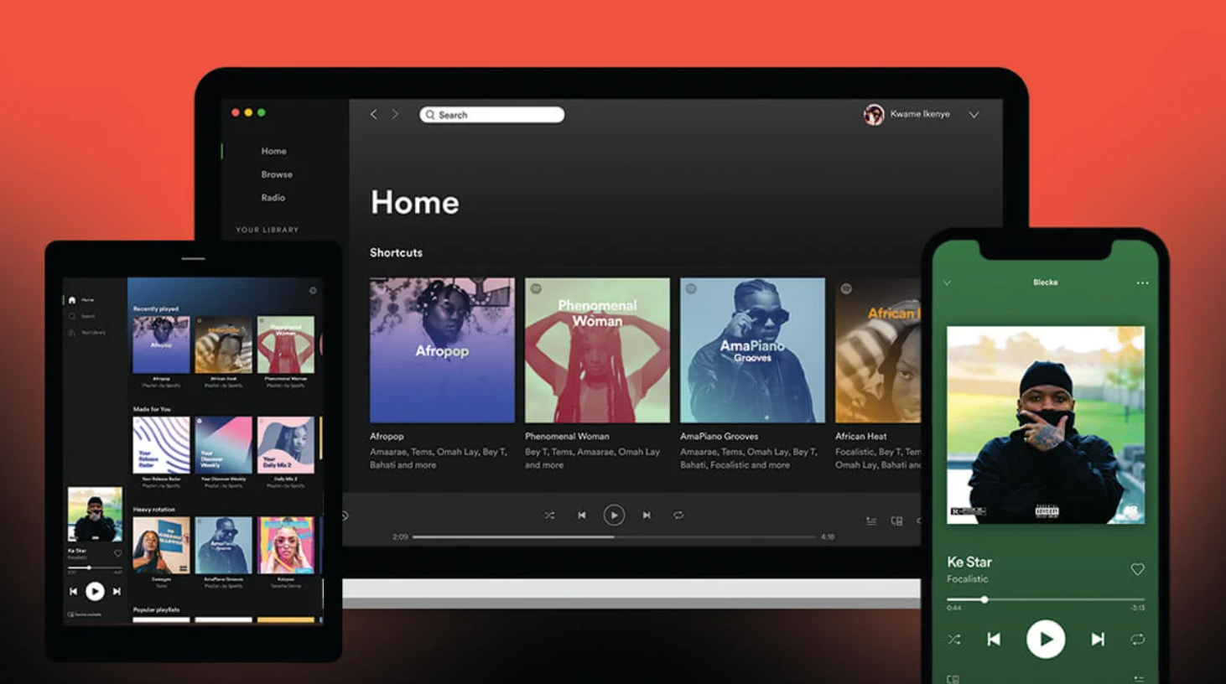Like the song with tablet heart icon
This screenshot has width=1226, height=684.
[117, 553]
